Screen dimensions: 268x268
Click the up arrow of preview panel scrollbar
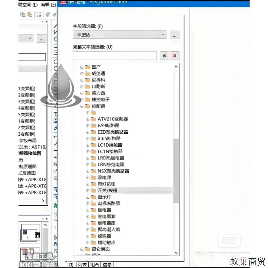point(45,225)
